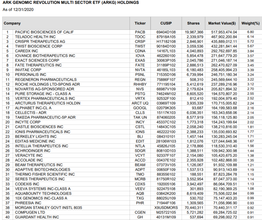Select the CUSIP column header
The image size is (262, 220).
click(x=166, y=23)
